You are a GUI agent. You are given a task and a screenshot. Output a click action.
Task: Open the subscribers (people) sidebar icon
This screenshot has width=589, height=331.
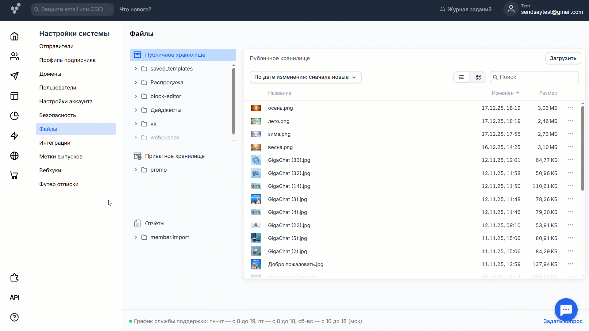pos(14,56)
